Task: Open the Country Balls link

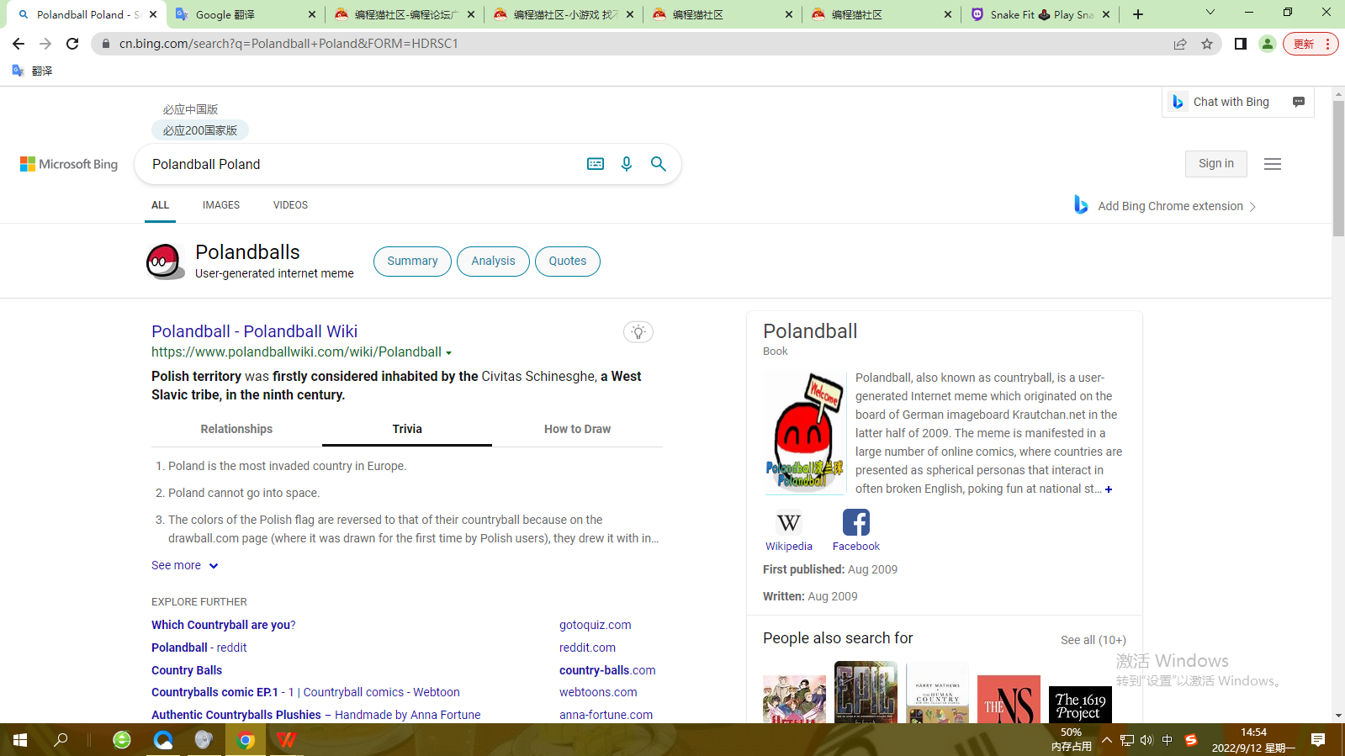Action: click(187, 670)
